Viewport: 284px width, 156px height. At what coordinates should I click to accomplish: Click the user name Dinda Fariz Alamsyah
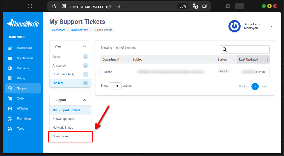(x=252, y=26)
